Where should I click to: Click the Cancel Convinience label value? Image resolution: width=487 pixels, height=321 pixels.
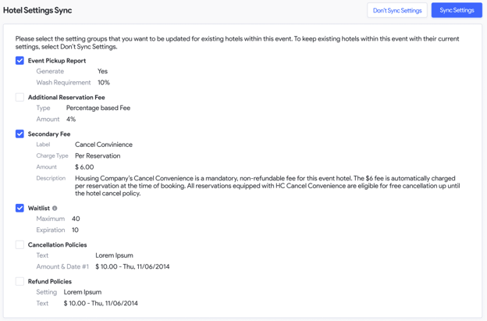pyautogui.click(x=104, y=144)
